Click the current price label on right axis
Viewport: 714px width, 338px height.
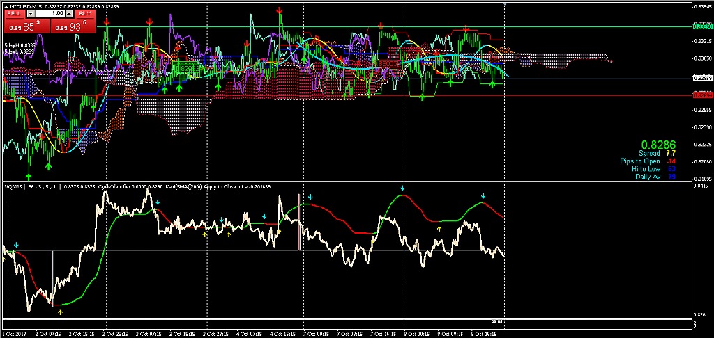coord(702,79)
